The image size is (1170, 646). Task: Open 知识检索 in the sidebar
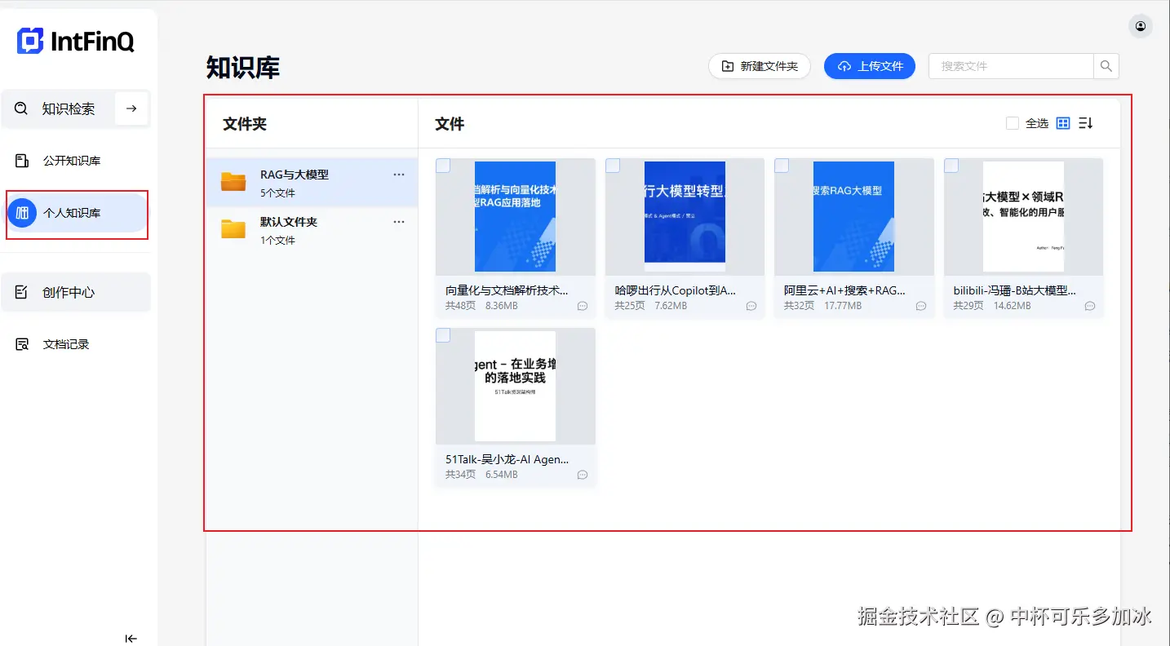click(x=68, y=108)
